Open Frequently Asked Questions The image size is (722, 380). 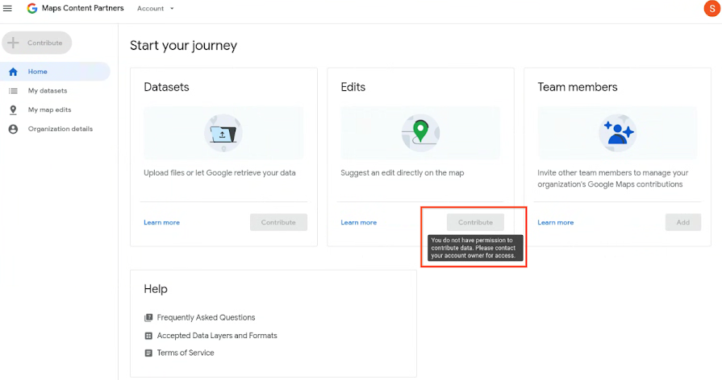pos(206,317)
